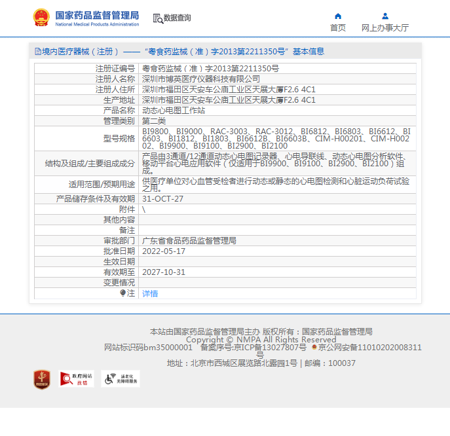450x436 pixels.
Task: Click approval date 2022-05-17
Action: [x=164, y=251]
